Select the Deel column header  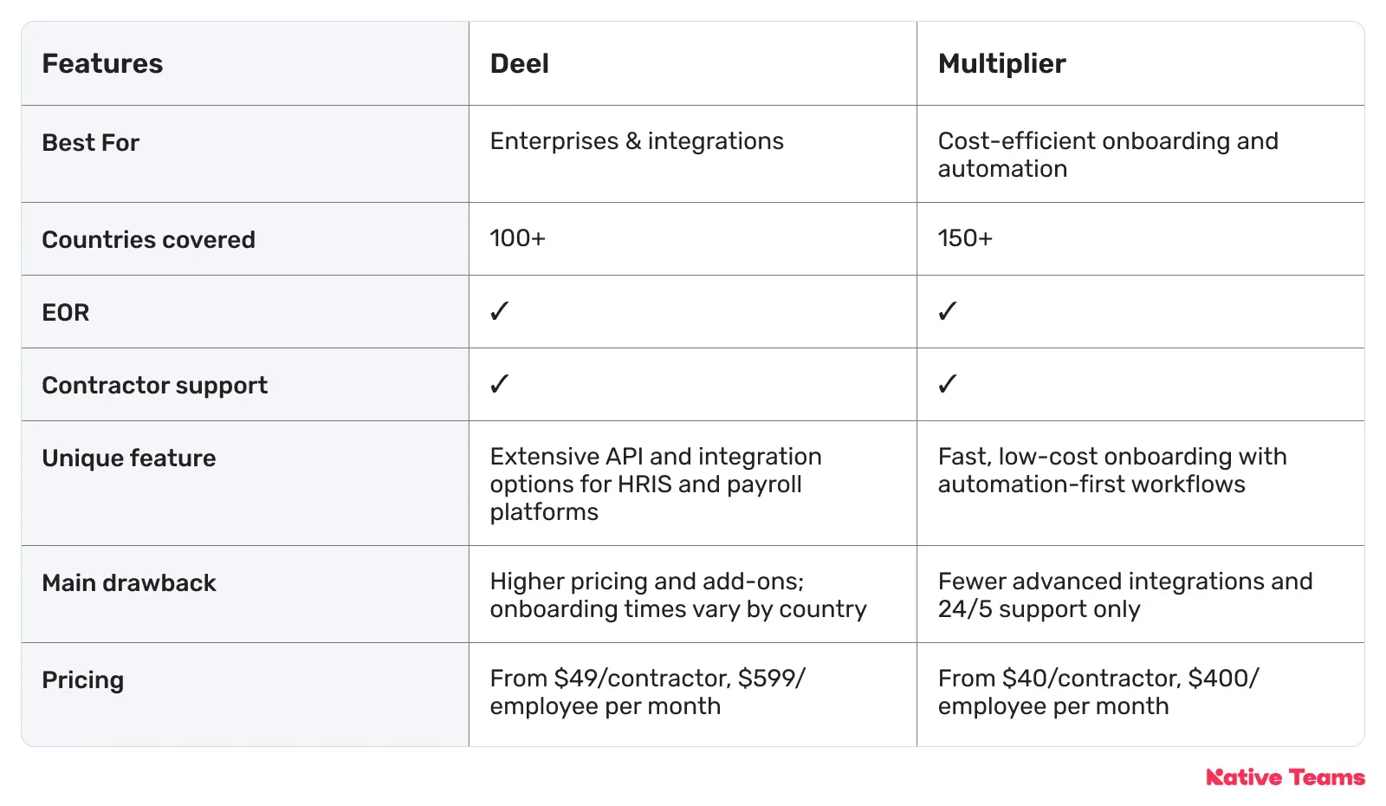(x=520, y=63)
